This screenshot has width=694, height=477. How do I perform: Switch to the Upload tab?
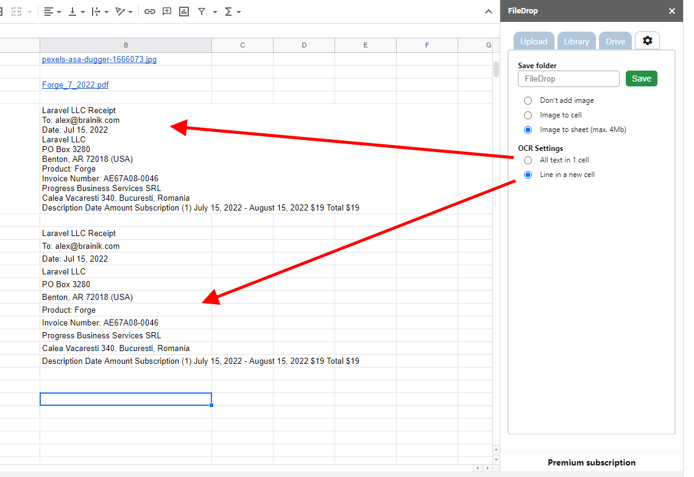coord(534,41)
